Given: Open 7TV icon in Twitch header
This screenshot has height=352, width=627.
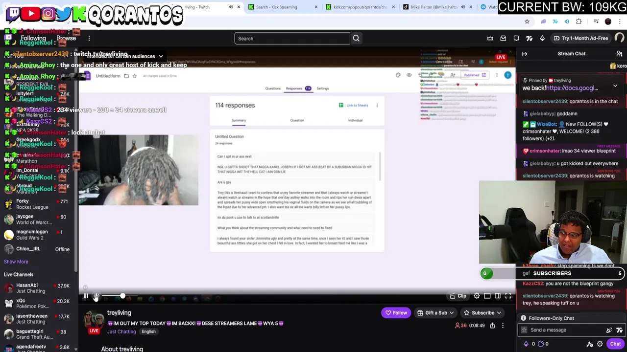Looking at the screenshot, I should [529, 38].
